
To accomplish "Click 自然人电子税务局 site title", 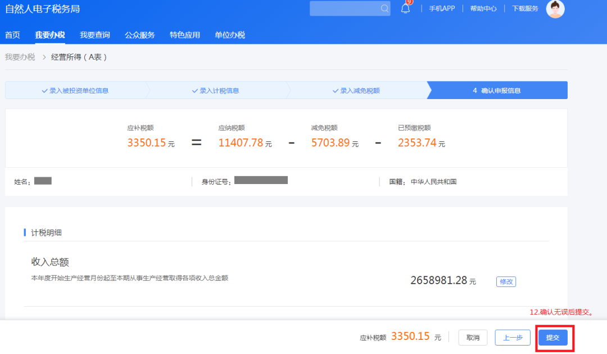I will click(43, 9).
